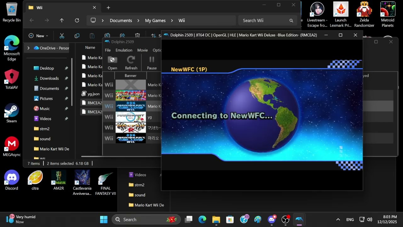Sort files by the Name column header
Viewport: 403px width, 227px height.
(90, 48)
